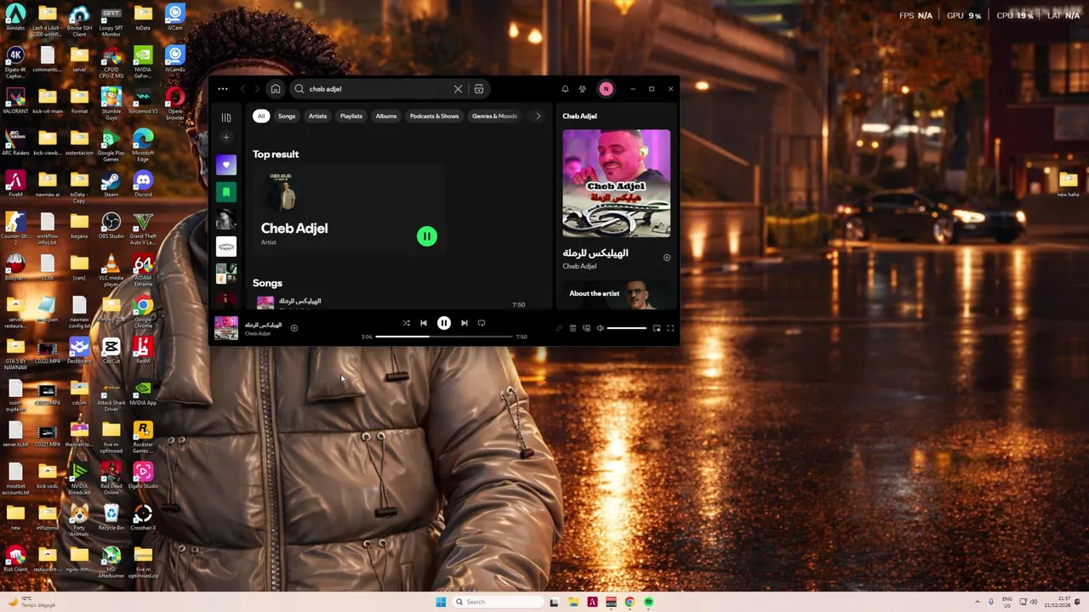Open Spotify notifications bell
Viewport: 1089px width, 612px height.
tap(565, 88)
